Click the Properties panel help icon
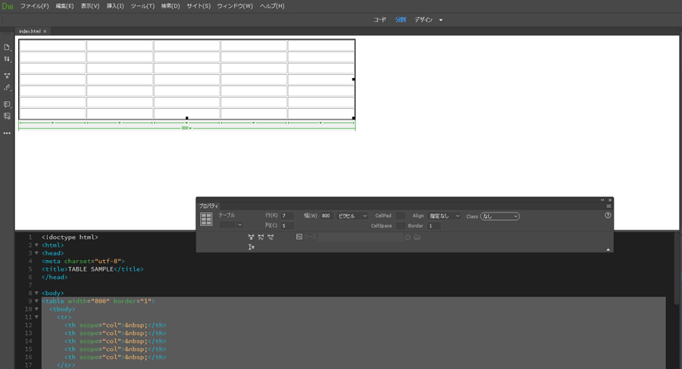The image size is (682, 369). pyautogui.click(x=608, y=216)
